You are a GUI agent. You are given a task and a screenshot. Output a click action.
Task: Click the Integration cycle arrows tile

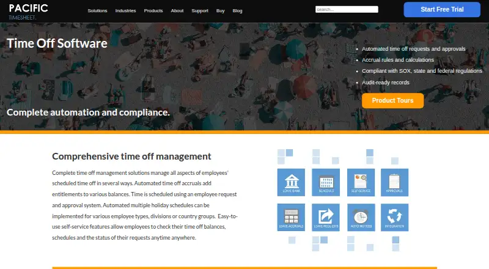(394, 217)
